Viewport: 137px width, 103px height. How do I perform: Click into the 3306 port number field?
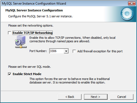click(57, 51)
